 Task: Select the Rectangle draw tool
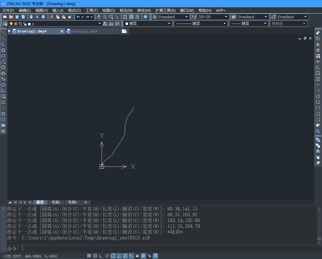pyautogui.click(x=3, y=56)
